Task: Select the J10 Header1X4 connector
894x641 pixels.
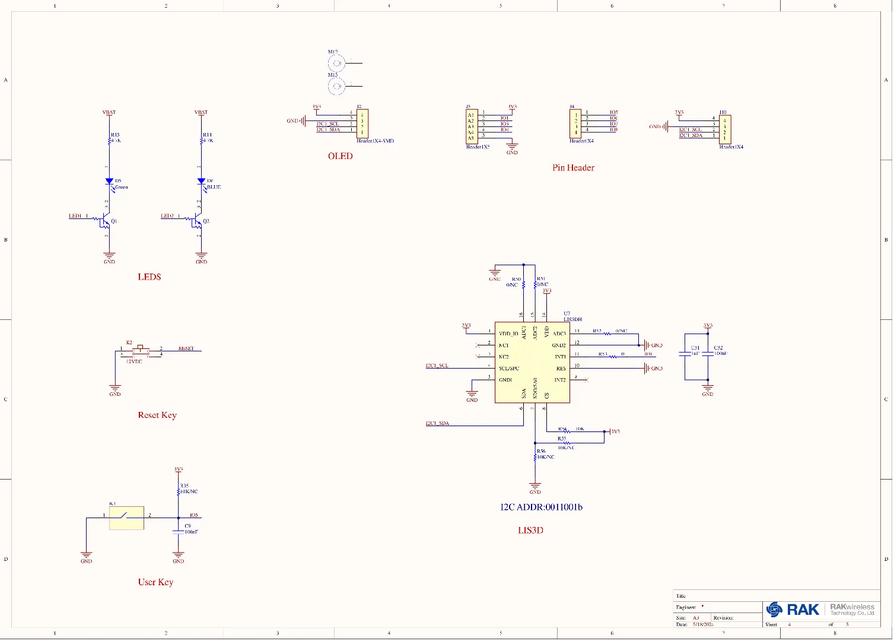Action: [725, 129]
